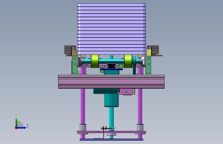The width and height of the screenshot is (223, 144).
Task: Select the right purple guide rod below beam
Action: pos(140,106)
